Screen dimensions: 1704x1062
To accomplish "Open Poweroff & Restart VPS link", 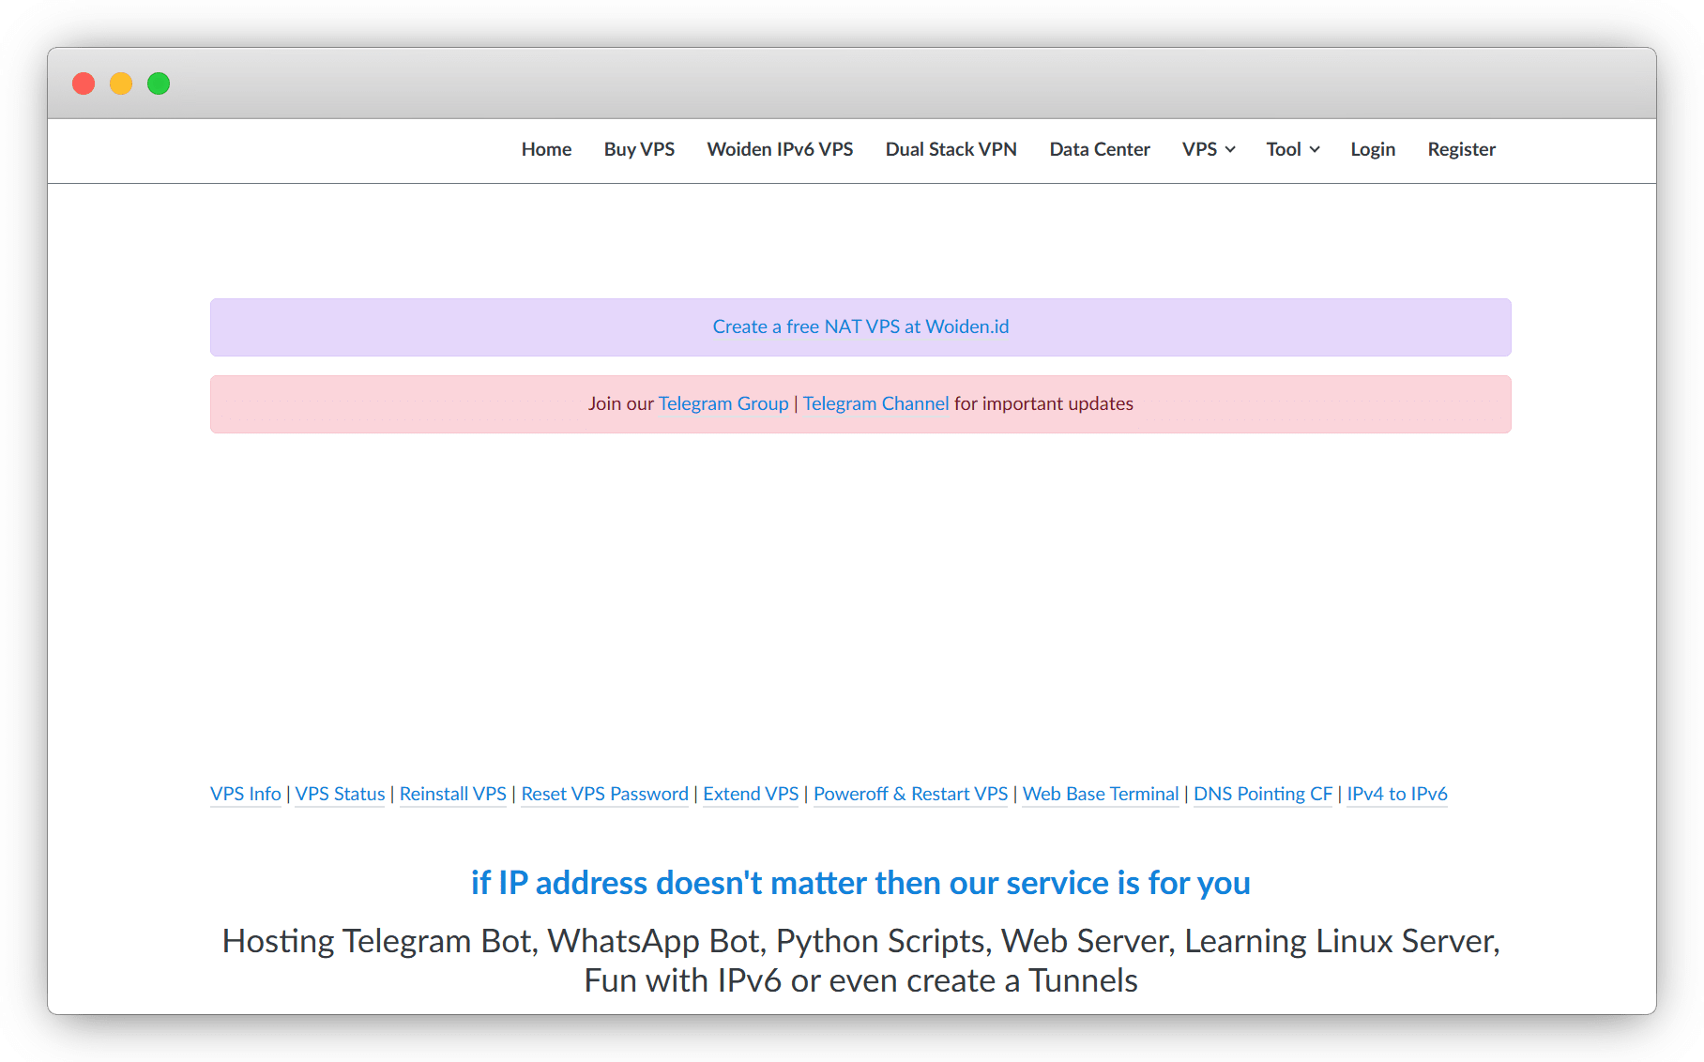I will 910,794.
